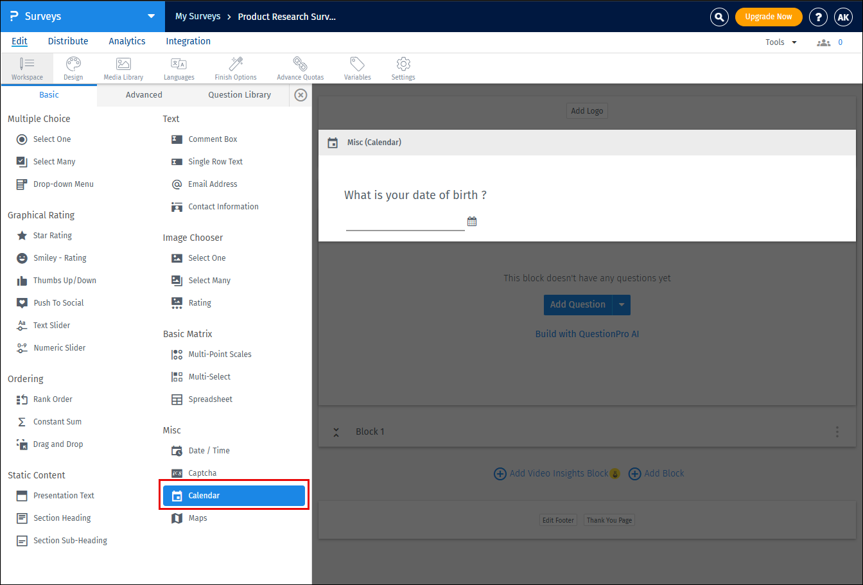863x585 pixels.
Task: Open the Media Library
Action: pyautogui.click(x=123, y=68)
